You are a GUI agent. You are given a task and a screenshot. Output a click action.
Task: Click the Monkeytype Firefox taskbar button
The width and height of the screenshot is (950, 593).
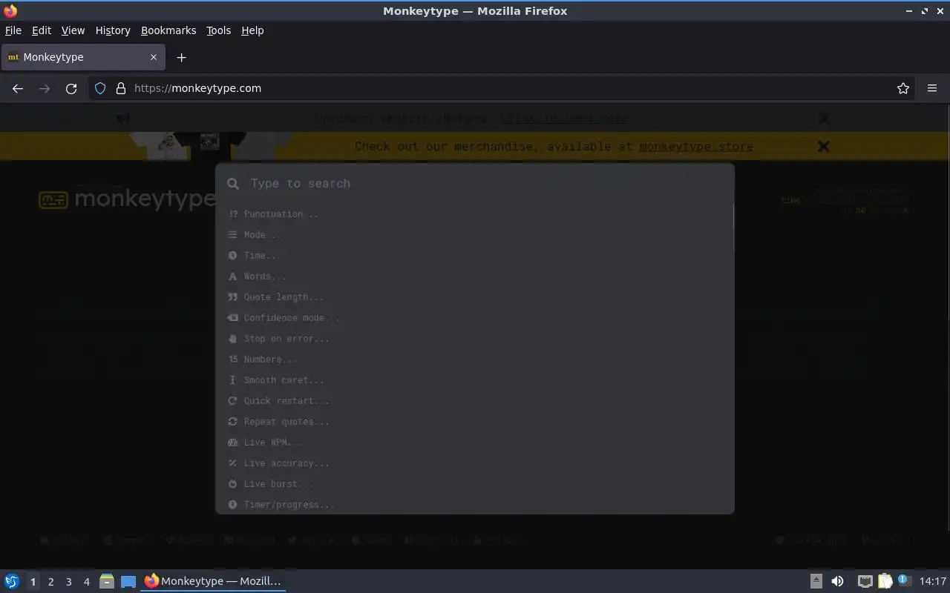click(x=214, y=581)
